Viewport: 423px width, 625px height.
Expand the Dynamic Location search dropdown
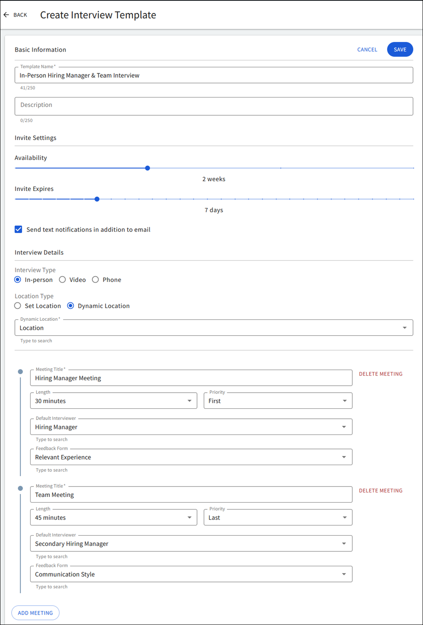point(405,327)
